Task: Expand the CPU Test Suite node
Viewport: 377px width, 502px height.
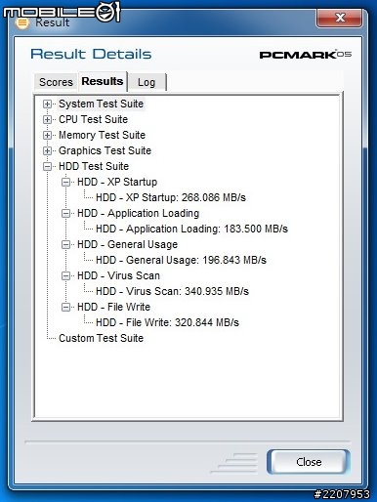Action: click(47, 120)
